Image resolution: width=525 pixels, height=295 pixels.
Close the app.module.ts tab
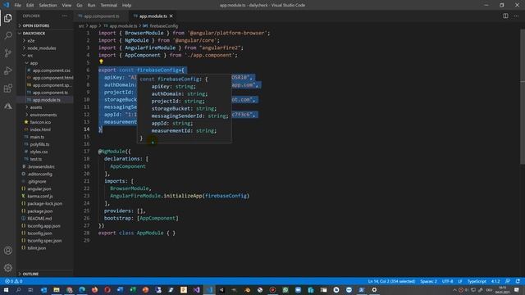click(x=171, y=16)
